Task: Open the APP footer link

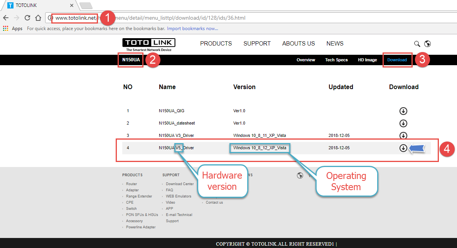Action: (169, 209)
